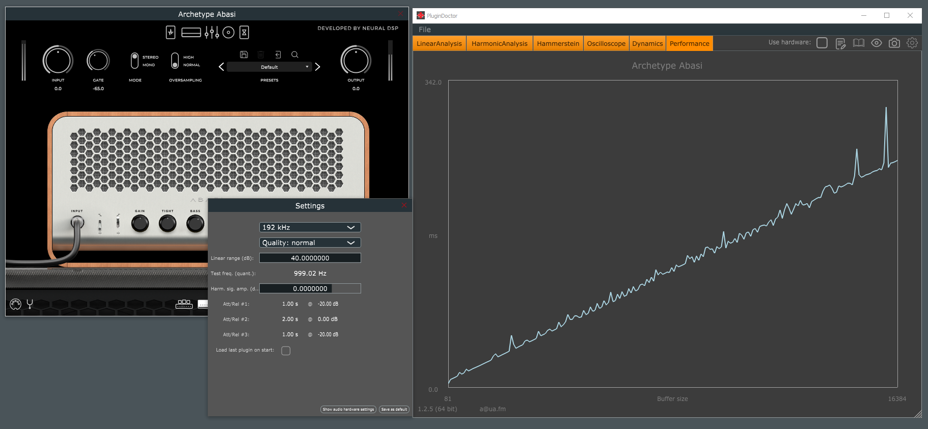Viewport: 928px width, 429px height.
Task: Open the 192 kHz sample rate dropdown
Action: tap(310, 227)
